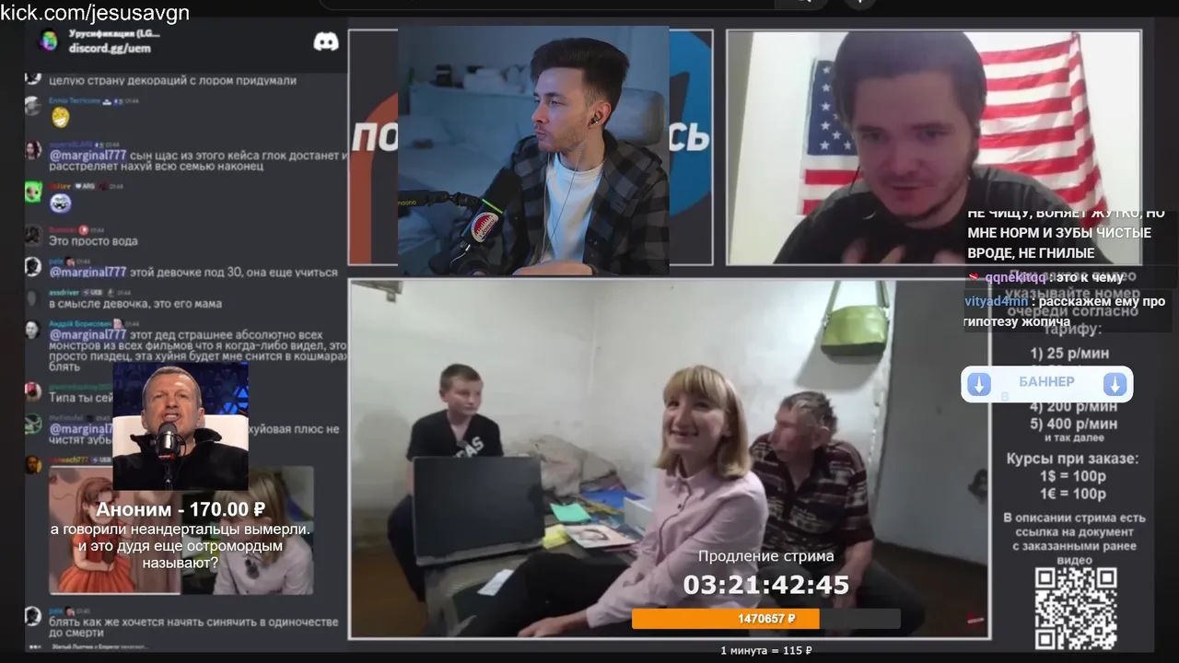Open the green alien avatar in chat
1179x663 pixels.
(x=33, y=192)
